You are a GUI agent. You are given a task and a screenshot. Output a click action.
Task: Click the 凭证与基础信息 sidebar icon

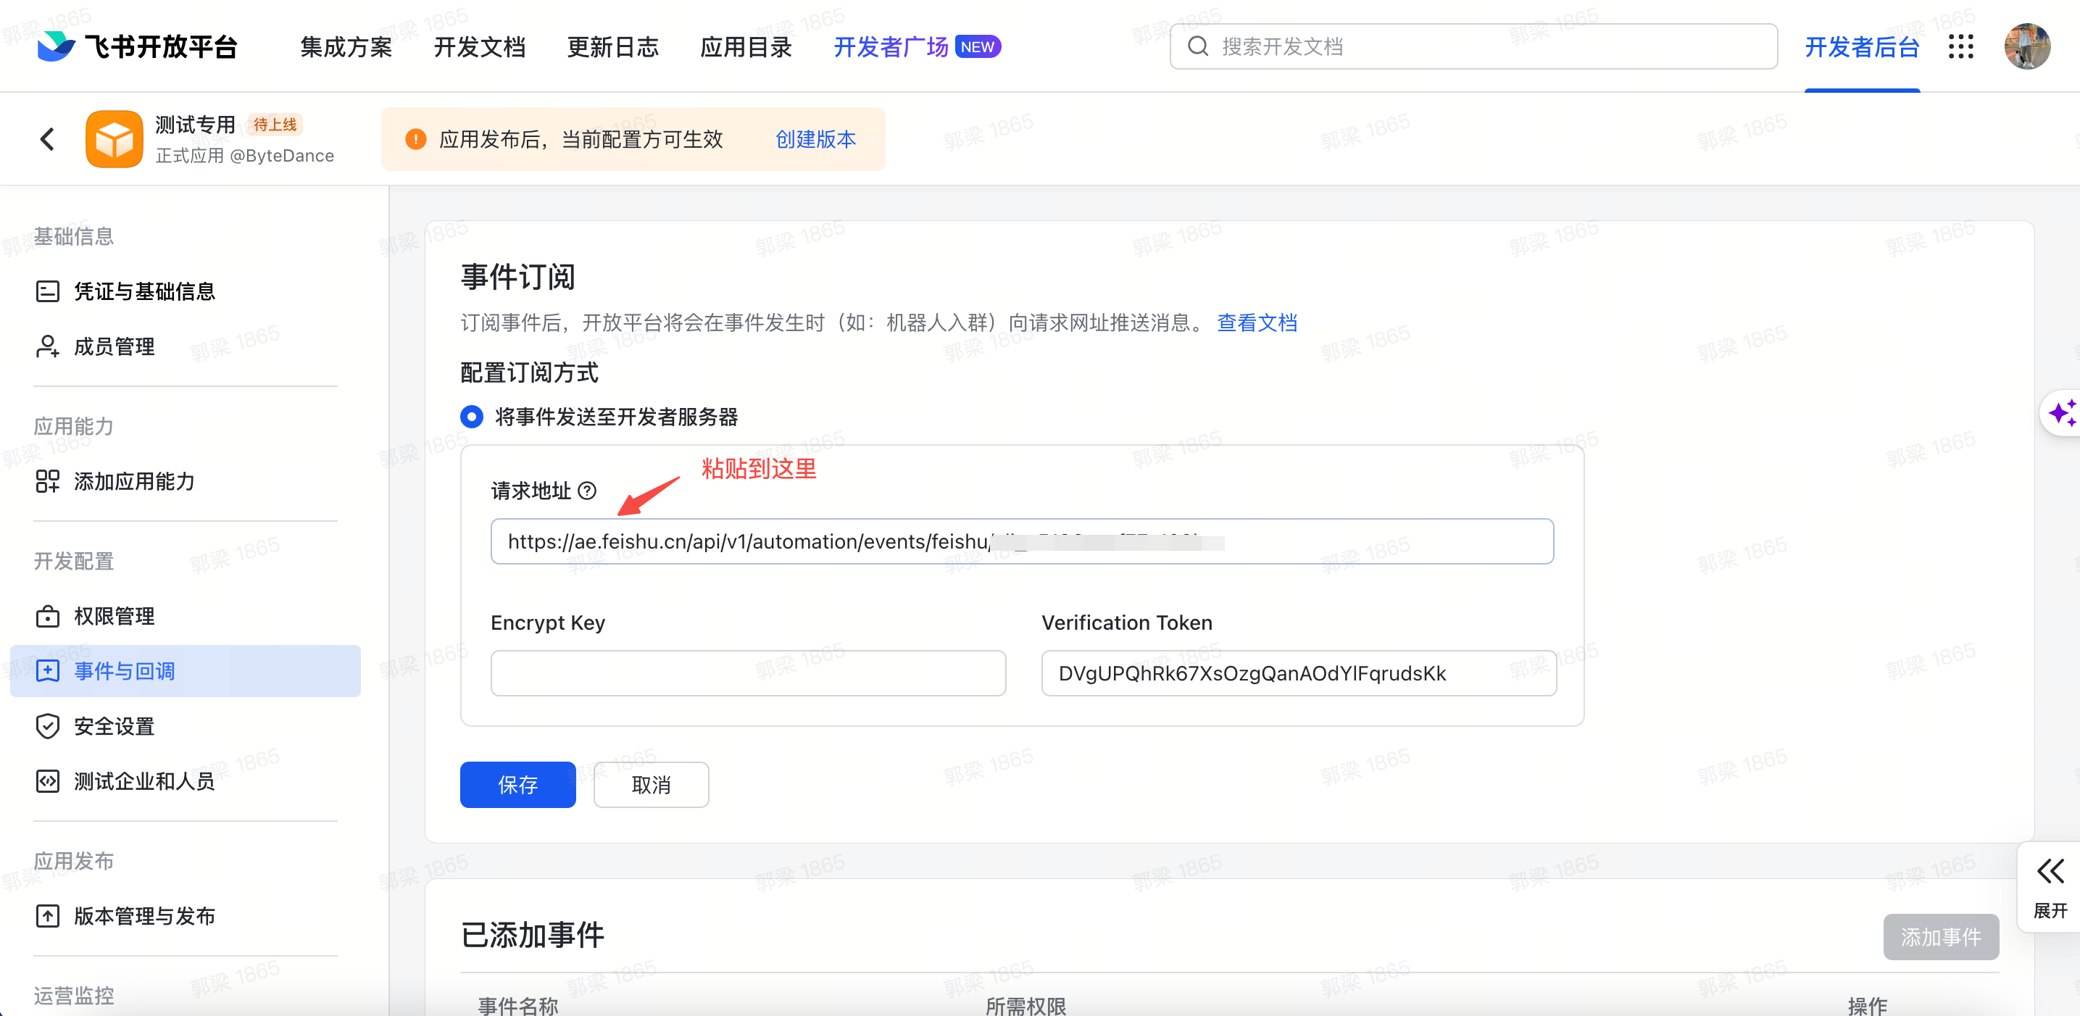(48, 291)
